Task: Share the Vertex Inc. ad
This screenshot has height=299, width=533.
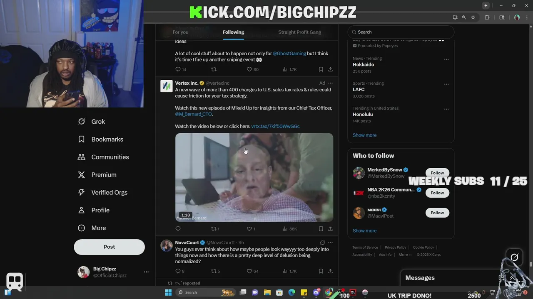Action: click(x=330, y=229)
